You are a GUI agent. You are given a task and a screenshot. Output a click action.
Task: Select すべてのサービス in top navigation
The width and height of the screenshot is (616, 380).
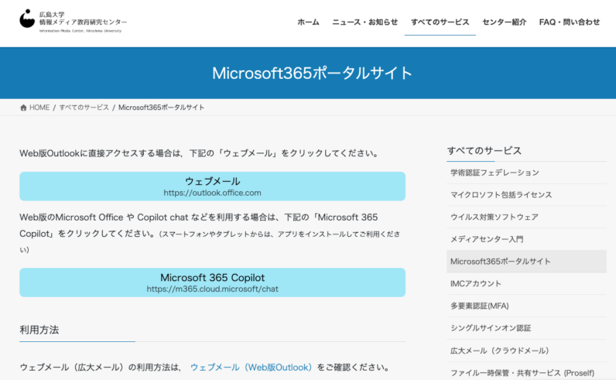[440, 22]
